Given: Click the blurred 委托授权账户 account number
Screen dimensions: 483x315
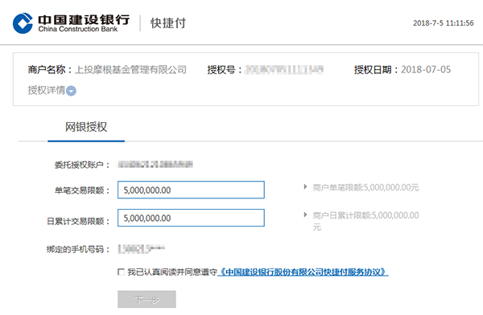Looking at the screenshot, I should pyautogui.click(x=155, y=164).
